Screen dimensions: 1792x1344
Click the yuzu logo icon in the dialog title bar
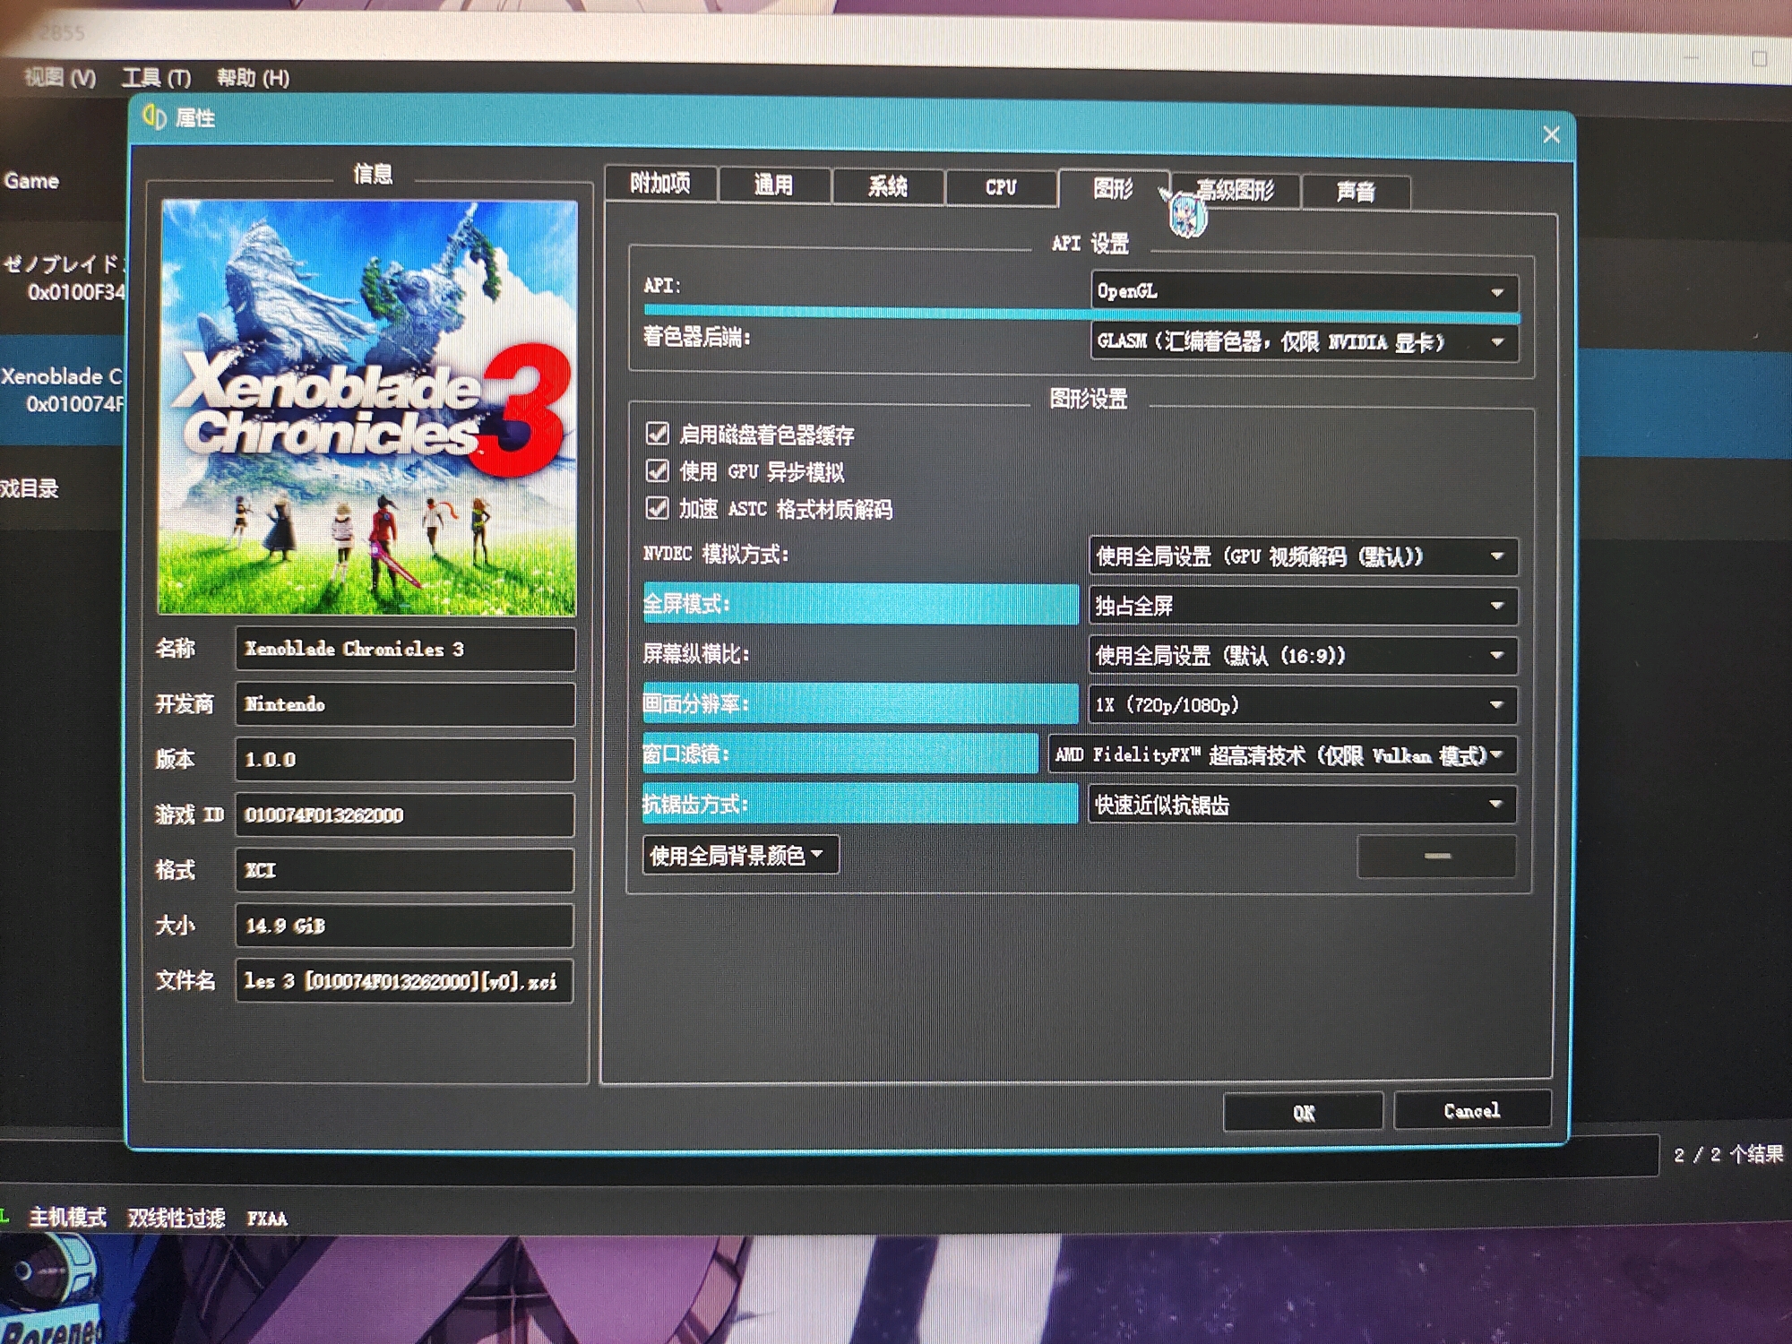pyautogui.click(x=155, y=117)
